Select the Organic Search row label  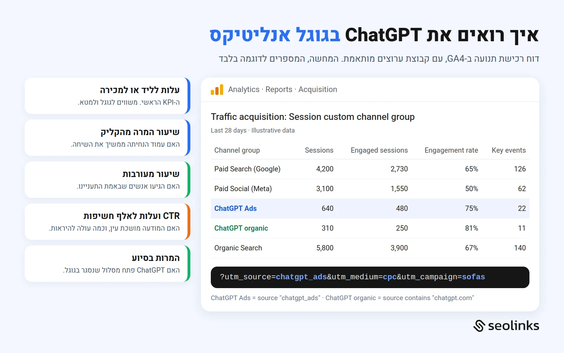point(238,248)
